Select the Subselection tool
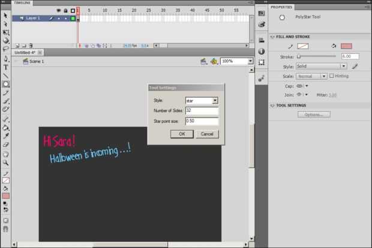The height and width of the screenshot is (248, 372). 5,24
